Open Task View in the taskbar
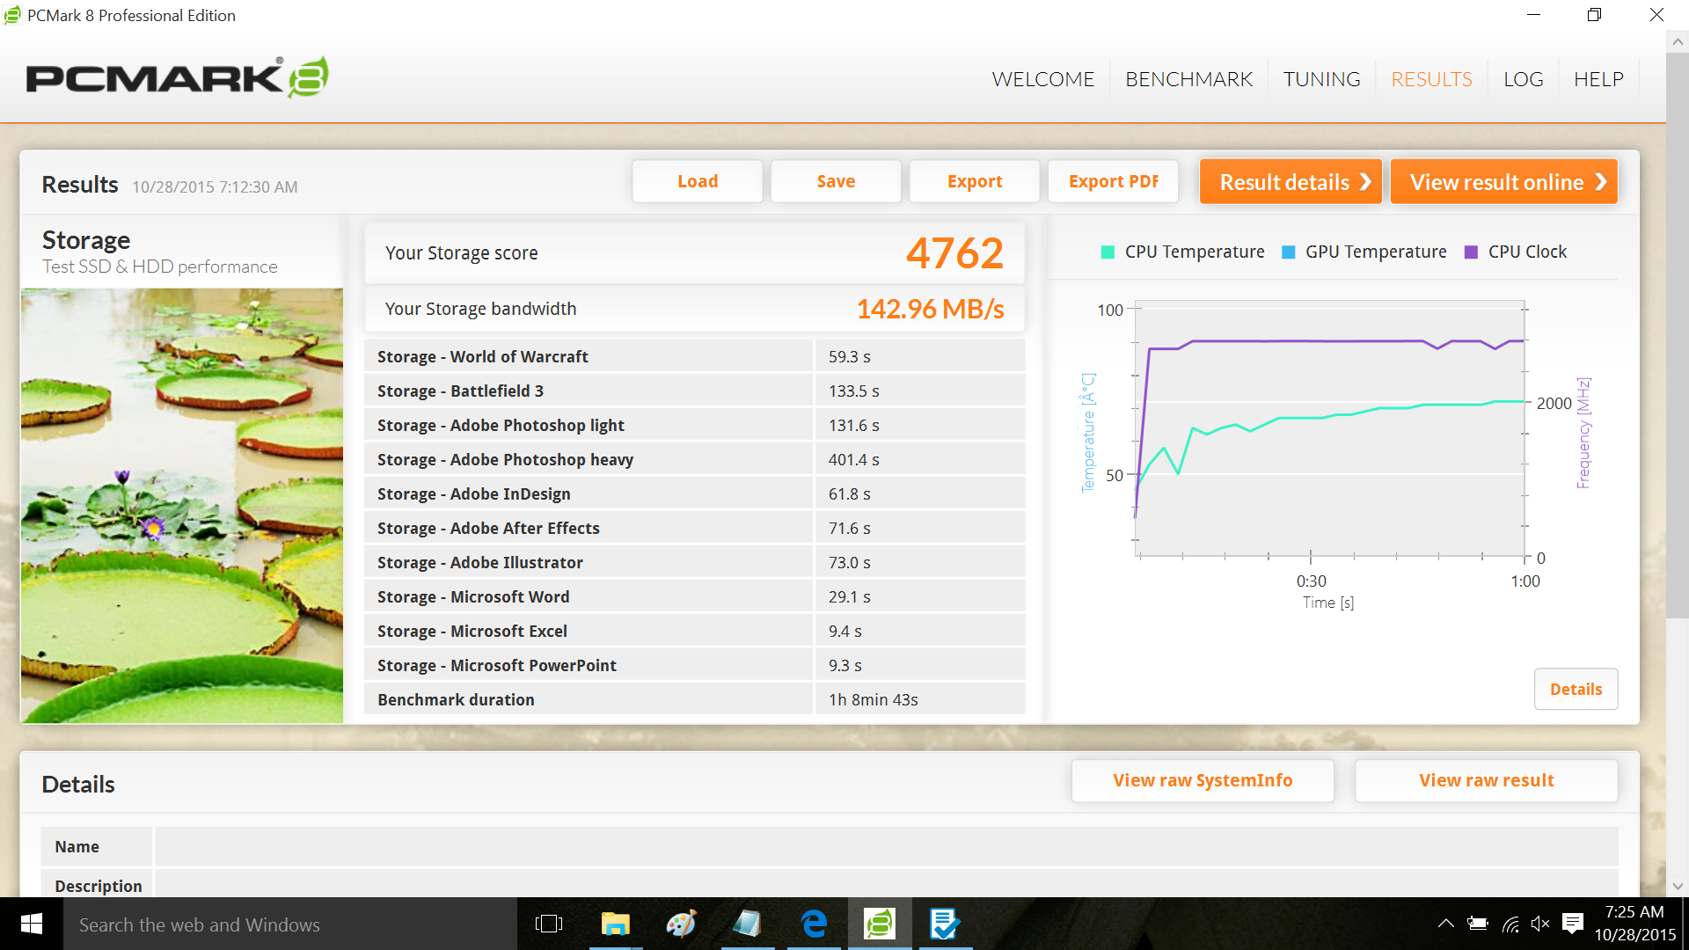 [548, 924]
